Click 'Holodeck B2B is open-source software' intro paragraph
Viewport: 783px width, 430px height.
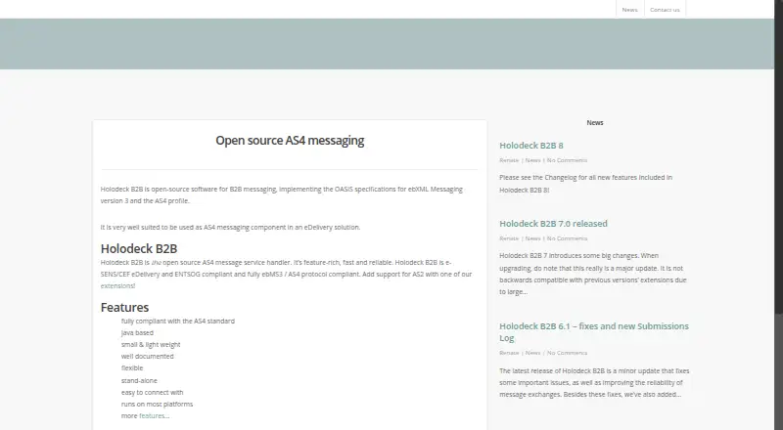282,195
